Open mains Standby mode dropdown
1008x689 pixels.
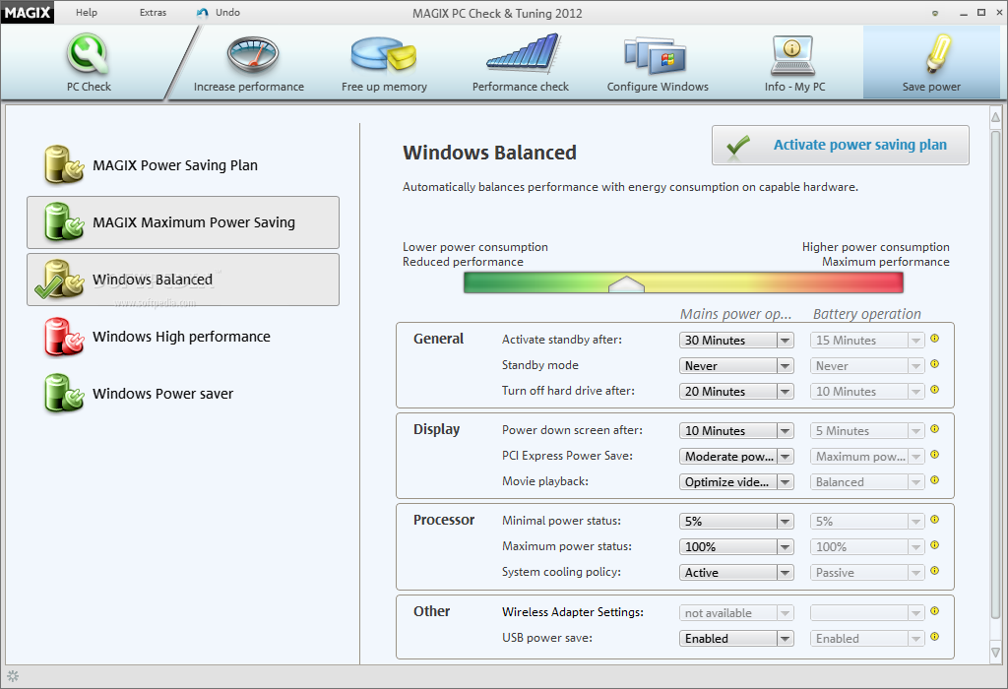coord(736,366)
